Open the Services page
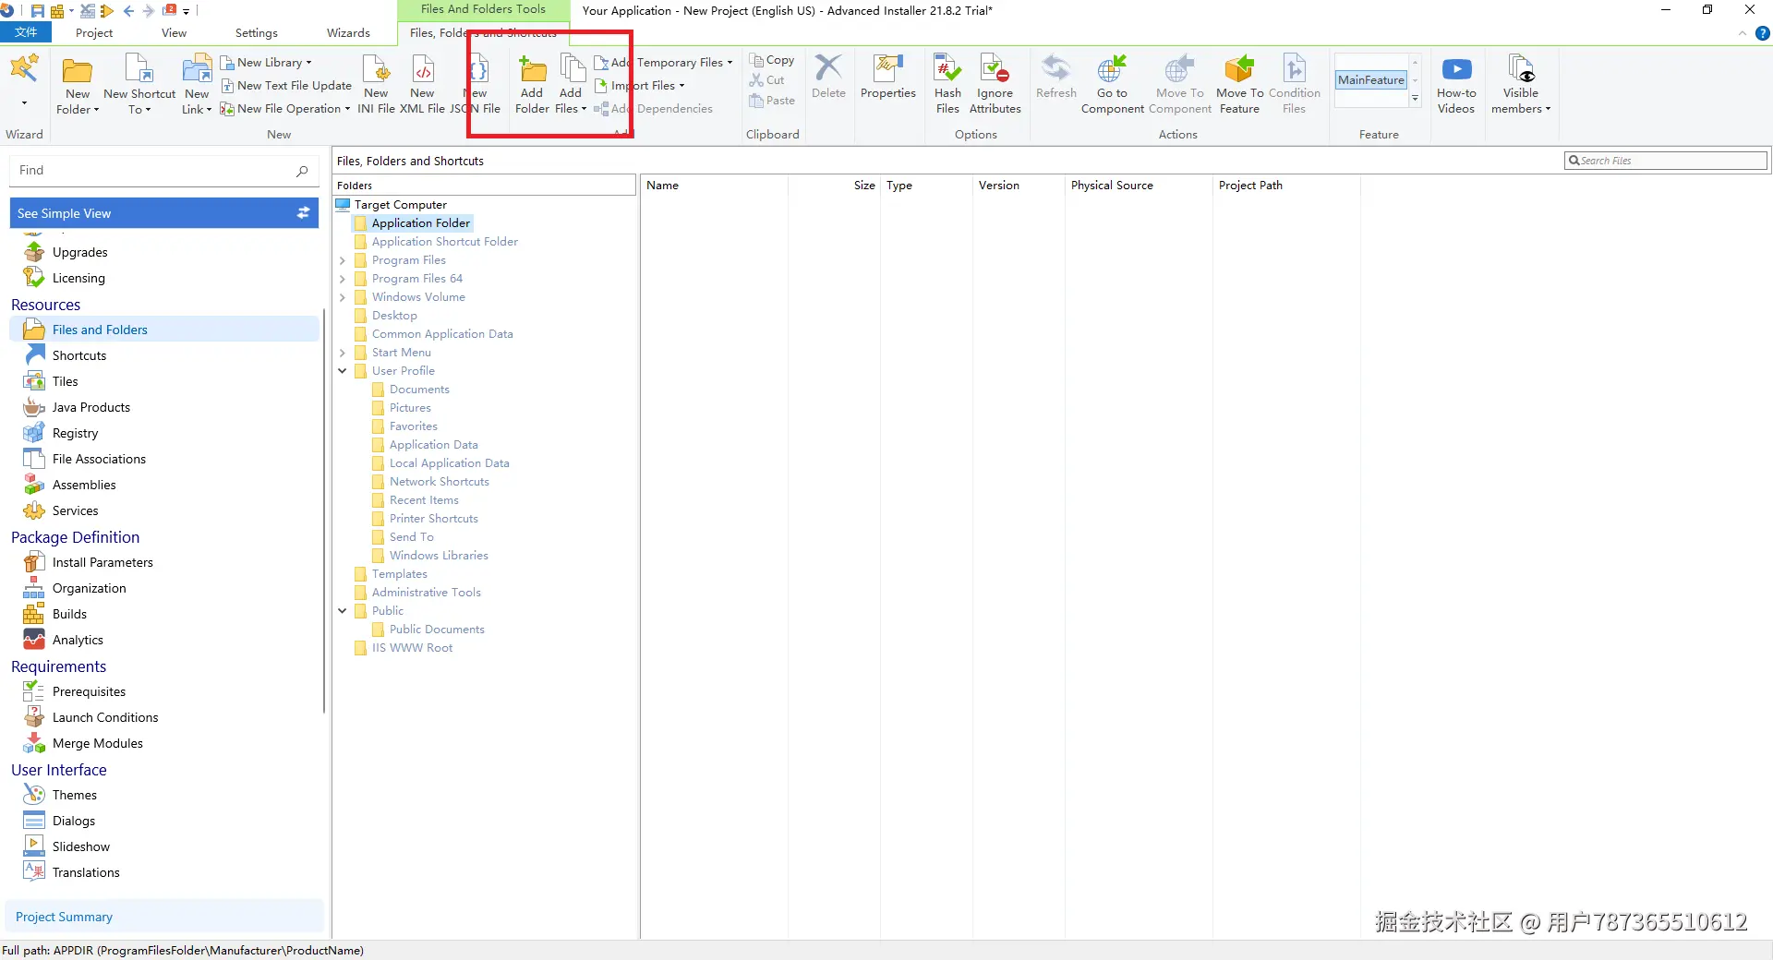The height and width of the screenshot is (960, 1773). (75, 510)
